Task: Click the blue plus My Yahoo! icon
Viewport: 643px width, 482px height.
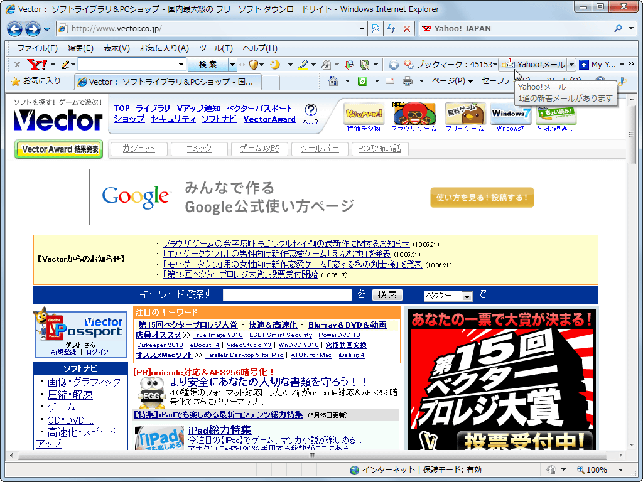Action: click(x=583, y=65)
